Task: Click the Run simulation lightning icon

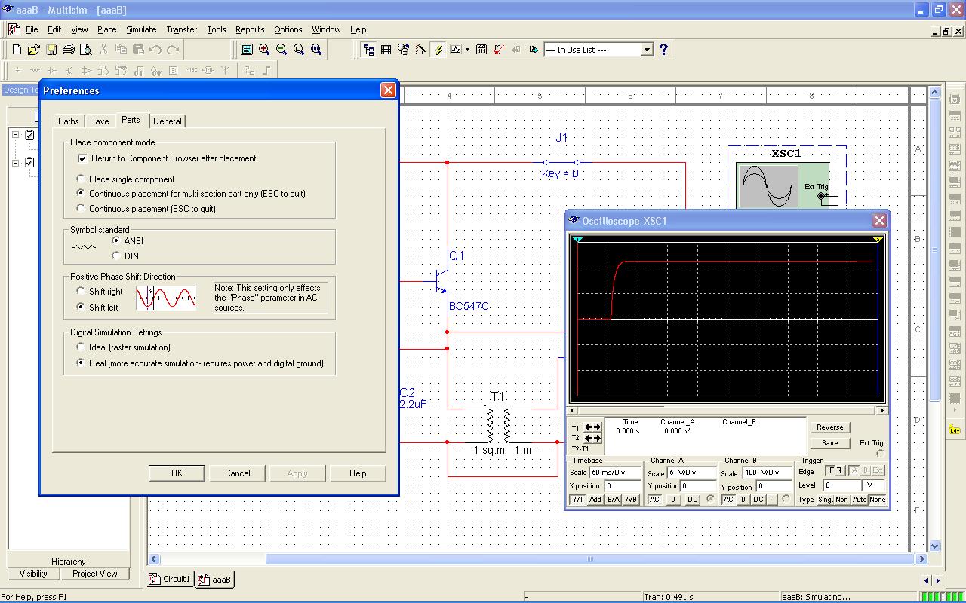Action: coord(438,50)
